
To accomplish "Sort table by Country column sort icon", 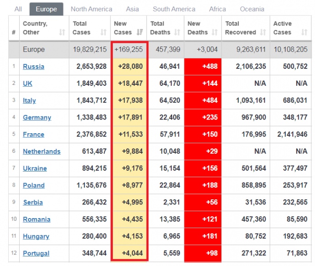I will tap(62, 32).
